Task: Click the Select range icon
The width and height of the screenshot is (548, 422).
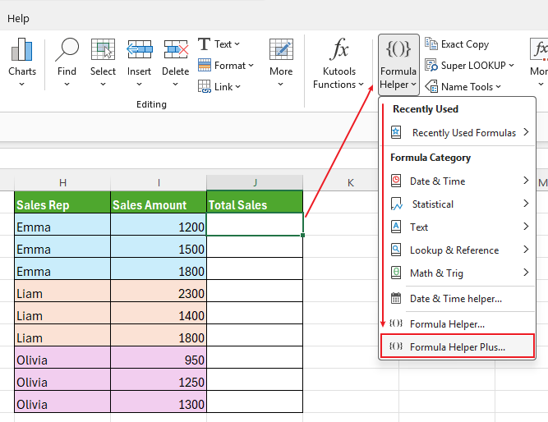Action: pos(103,49)
